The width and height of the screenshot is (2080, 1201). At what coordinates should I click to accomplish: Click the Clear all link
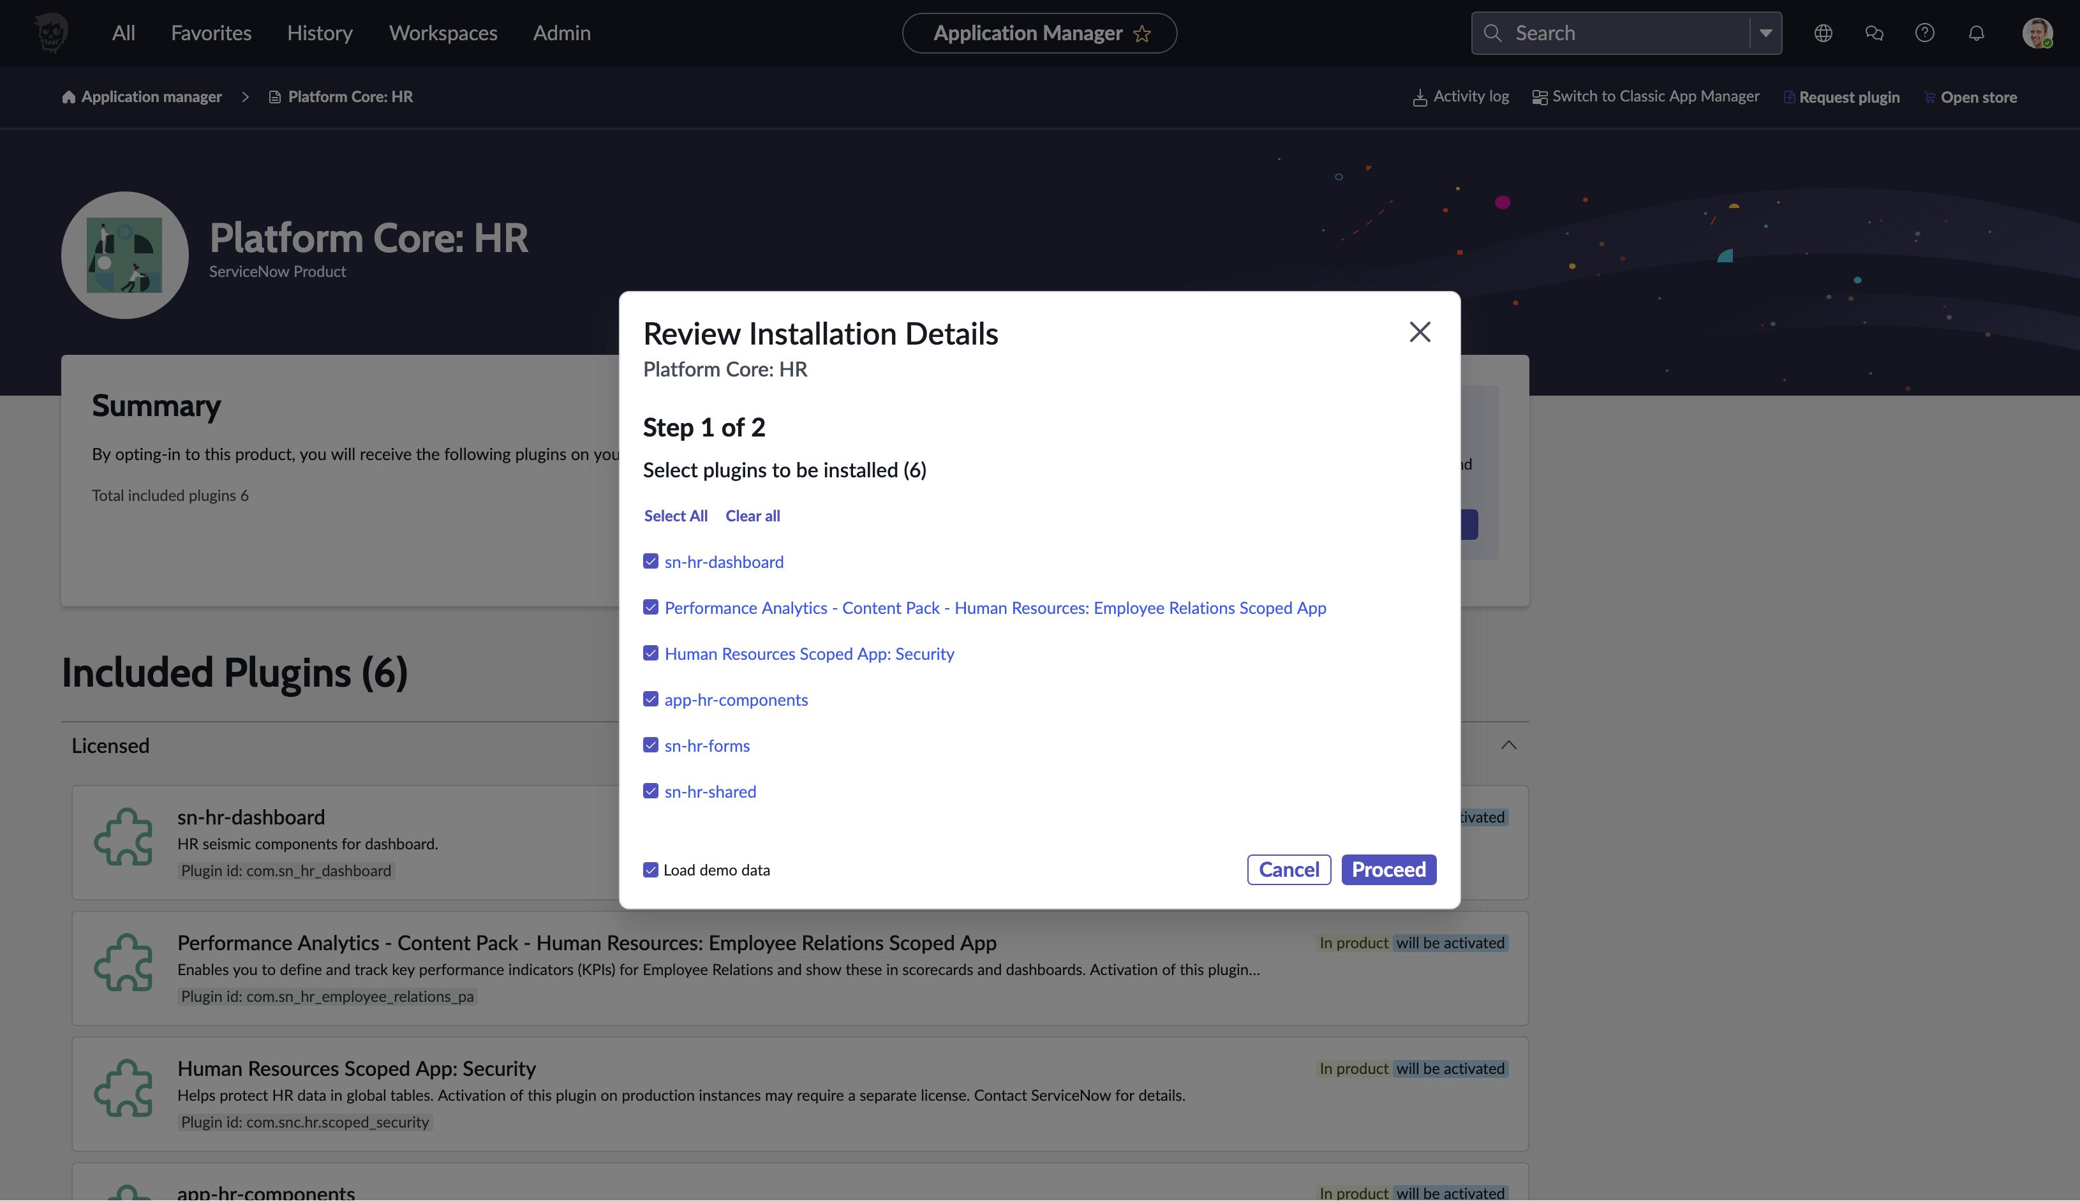[752, 516]
